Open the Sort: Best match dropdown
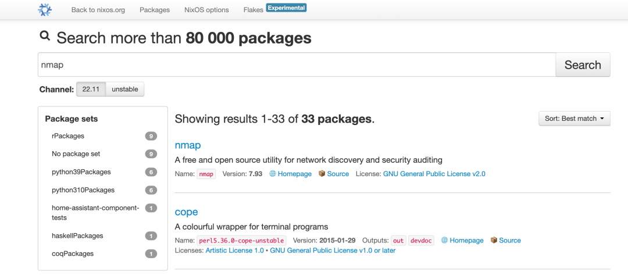Image resolution: width=628 pixels, height=275 pixels. [575, 119]
